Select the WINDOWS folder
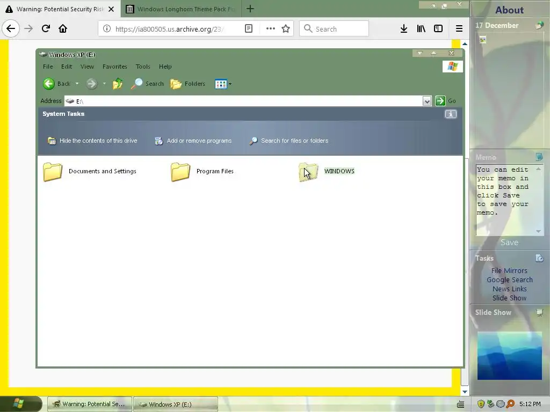The height and width of the screenshot is (412, 550). (327, 172)
